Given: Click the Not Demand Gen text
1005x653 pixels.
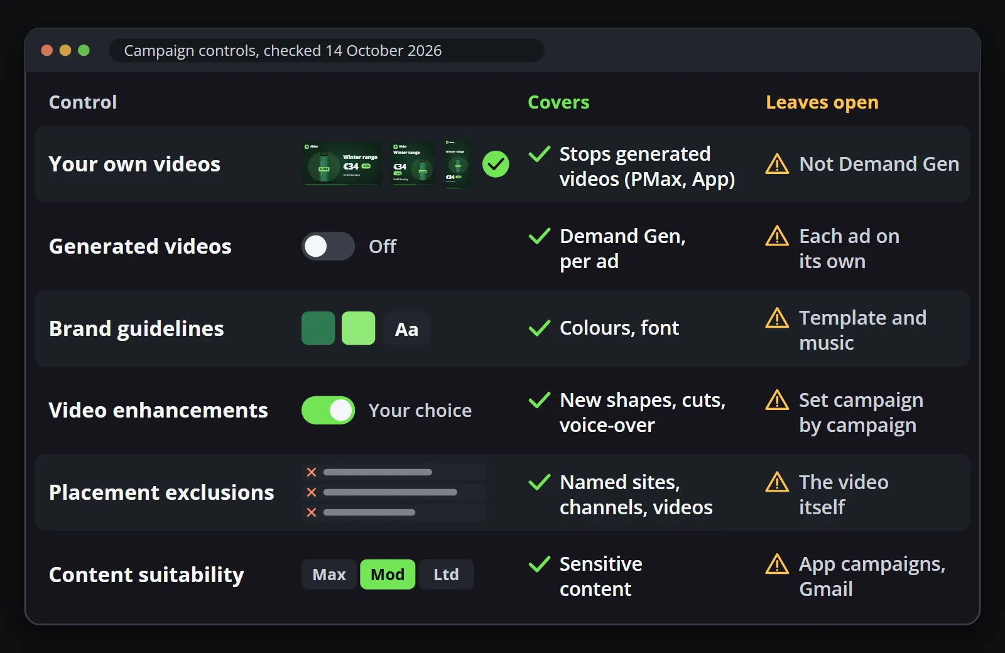Looking at the screenshot, I should (x=879, y=164).
